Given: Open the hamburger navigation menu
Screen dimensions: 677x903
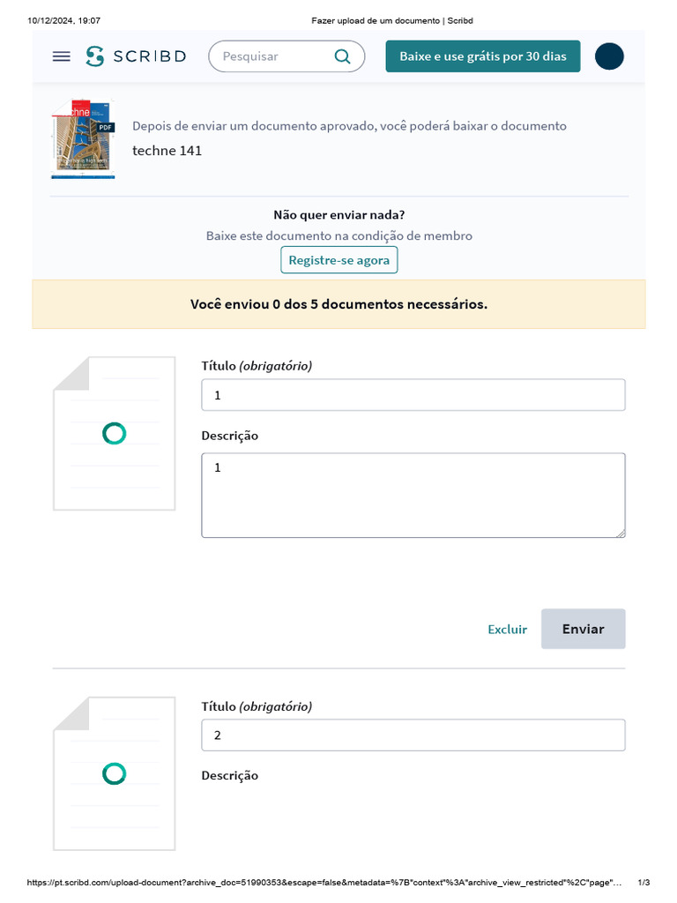Looking at the screenshot, I should coord(61,56).
